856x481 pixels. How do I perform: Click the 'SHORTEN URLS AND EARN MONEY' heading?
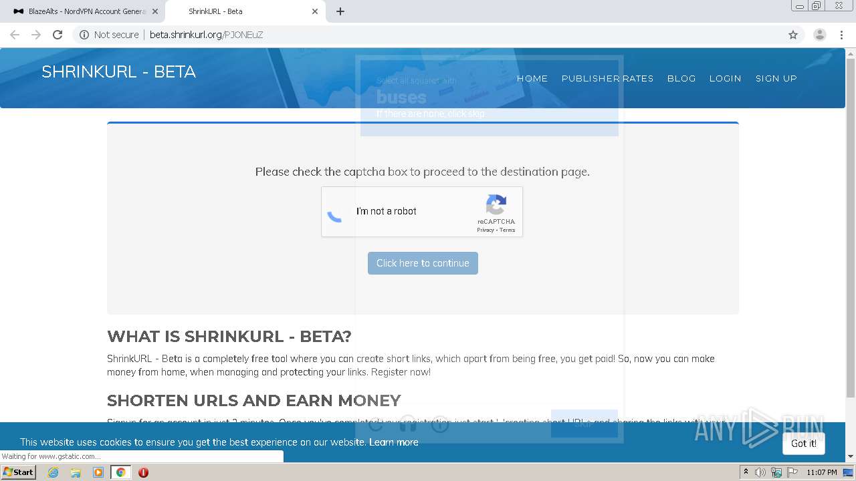click(254, 400)
